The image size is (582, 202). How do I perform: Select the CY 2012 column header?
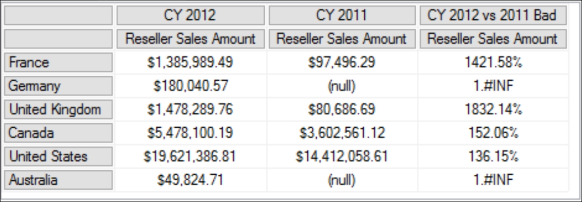[191, 15]
